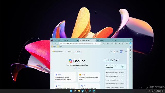165x93 pixels.
Task: Show hidden system tray icons chevron
Action: [147, 91]
